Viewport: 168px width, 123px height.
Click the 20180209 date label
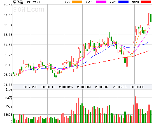pyautogui.click(x=84, y=87)
